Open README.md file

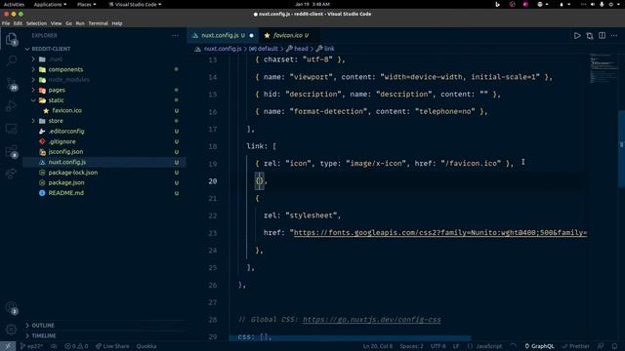[x=65, y=193]
